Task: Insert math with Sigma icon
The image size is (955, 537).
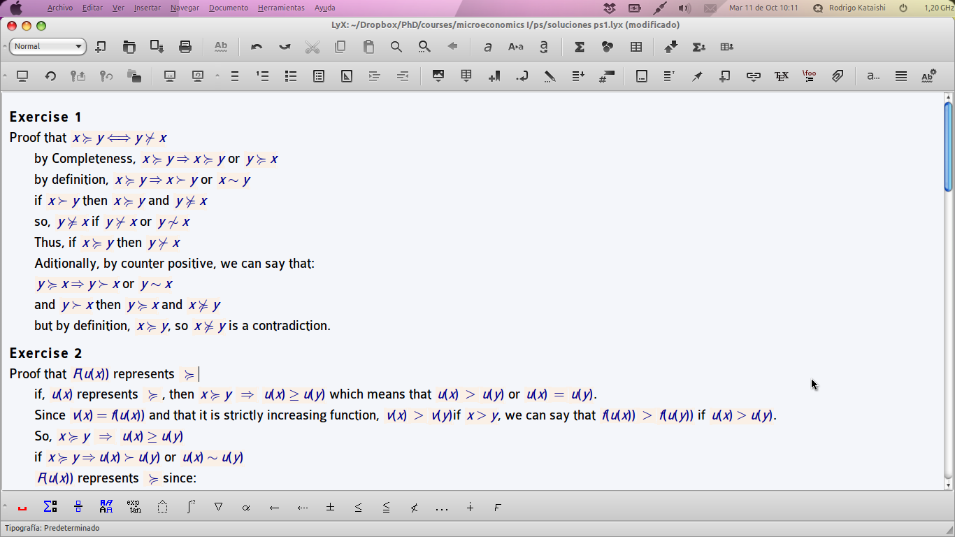Action: coord(580,47)
